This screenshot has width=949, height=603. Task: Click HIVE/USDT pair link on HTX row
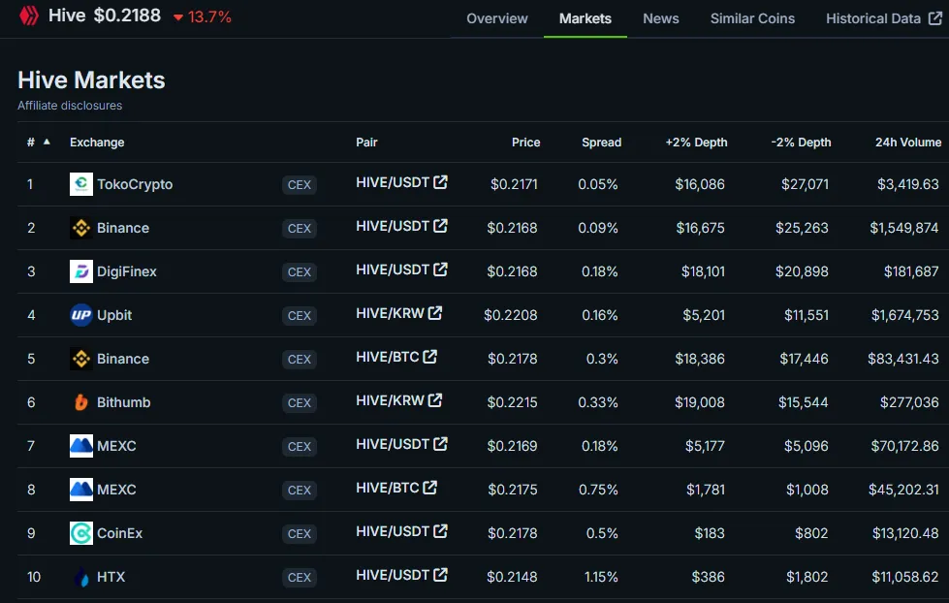tap(393, 575)
